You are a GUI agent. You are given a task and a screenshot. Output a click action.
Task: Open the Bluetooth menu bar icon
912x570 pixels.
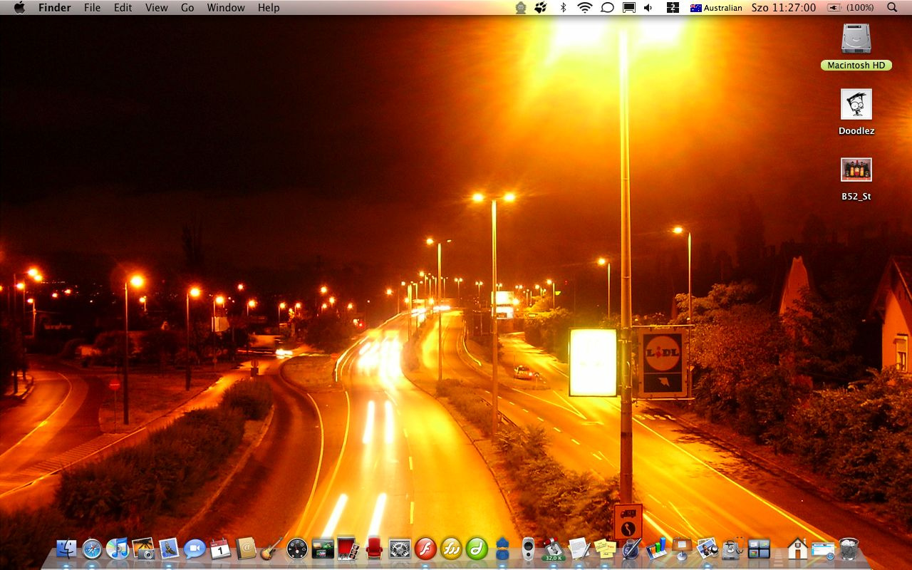563,8
